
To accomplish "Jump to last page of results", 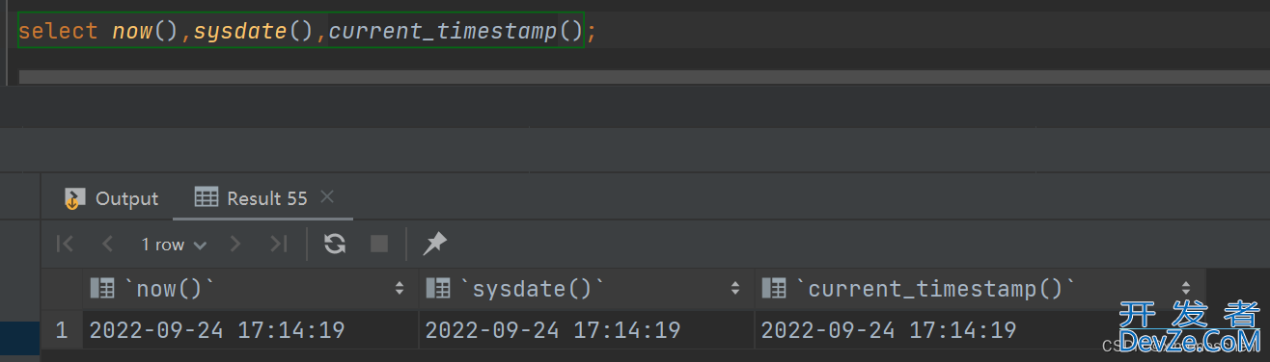I will 278,245.
